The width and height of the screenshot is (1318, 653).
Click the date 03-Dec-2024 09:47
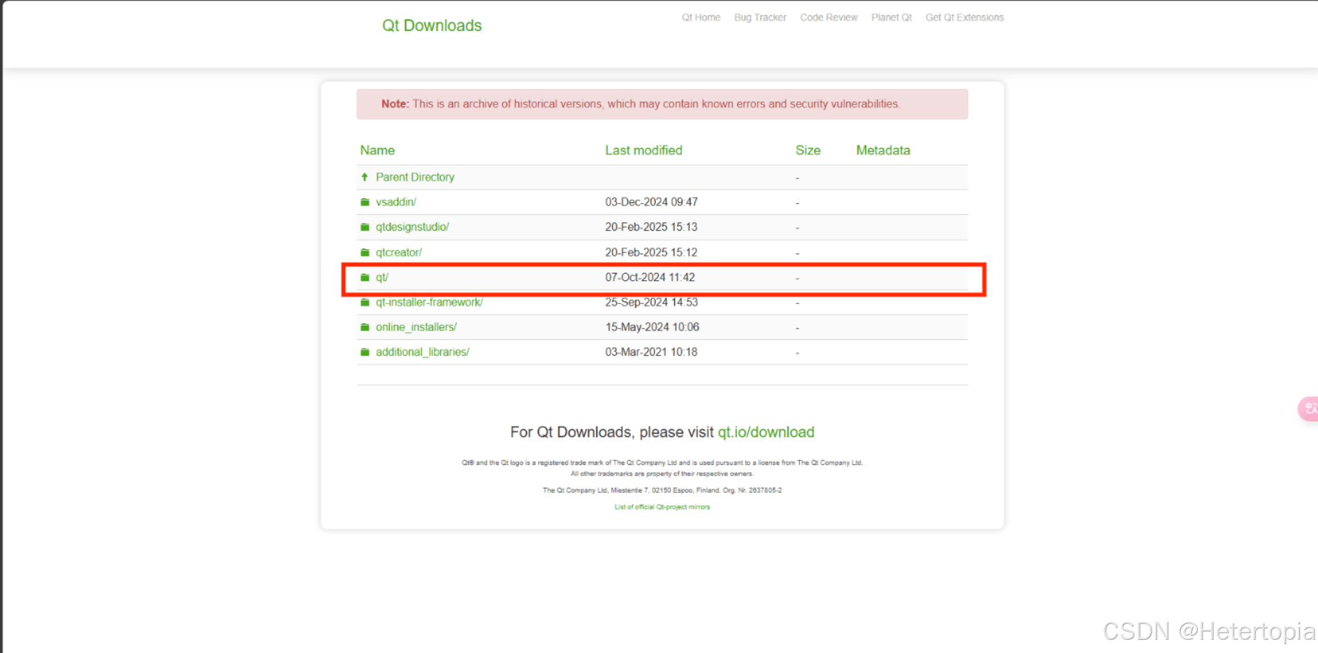(x=651, y=202)
